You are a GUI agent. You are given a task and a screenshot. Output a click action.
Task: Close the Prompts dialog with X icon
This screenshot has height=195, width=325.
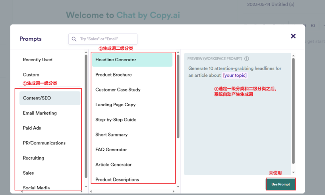point(293,36)
